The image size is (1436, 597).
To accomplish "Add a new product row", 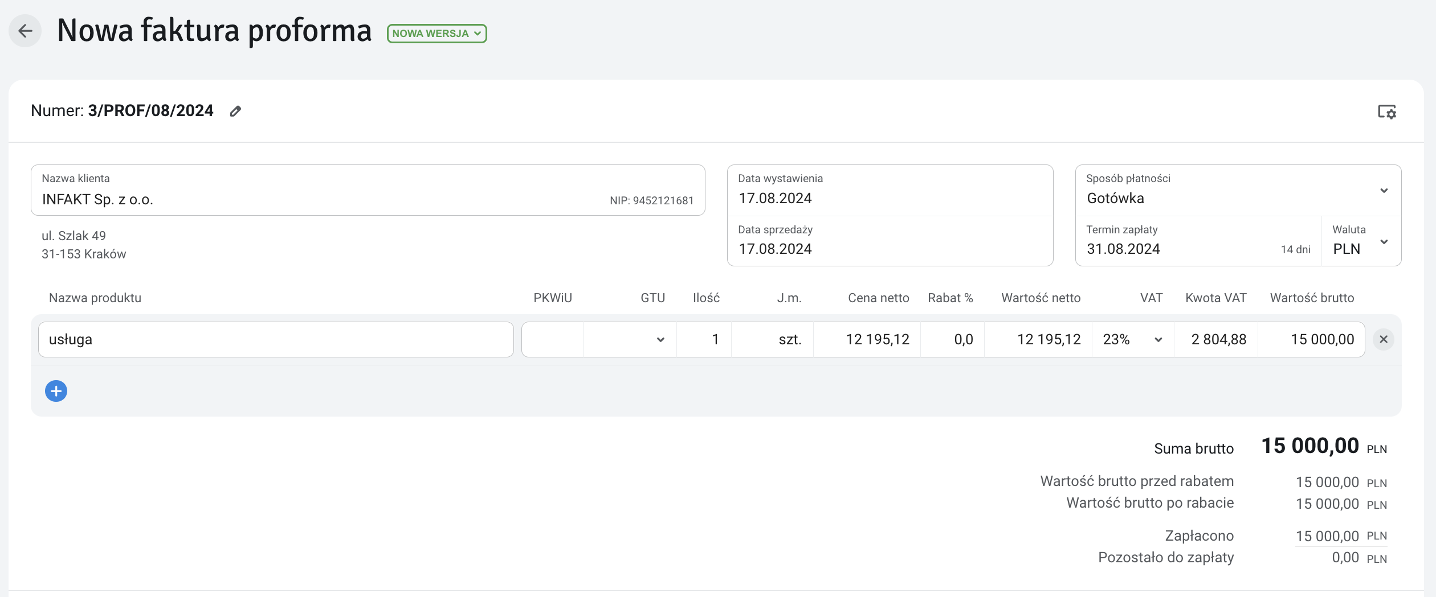I will click(56, 391).
